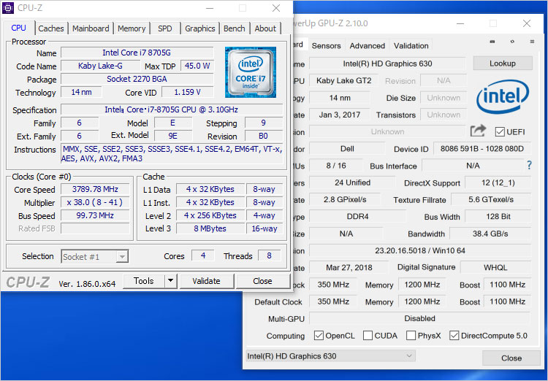
Task: Toggle the CUDA checkbox
Action: pyautogui.click(x=368, y=336)
